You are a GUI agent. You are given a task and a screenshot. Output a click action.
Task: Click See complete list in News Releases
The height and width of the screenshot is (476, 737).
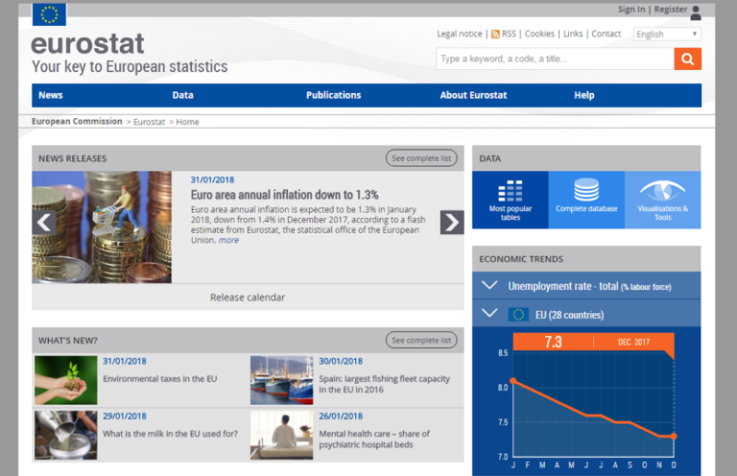[x=421, y=158]
